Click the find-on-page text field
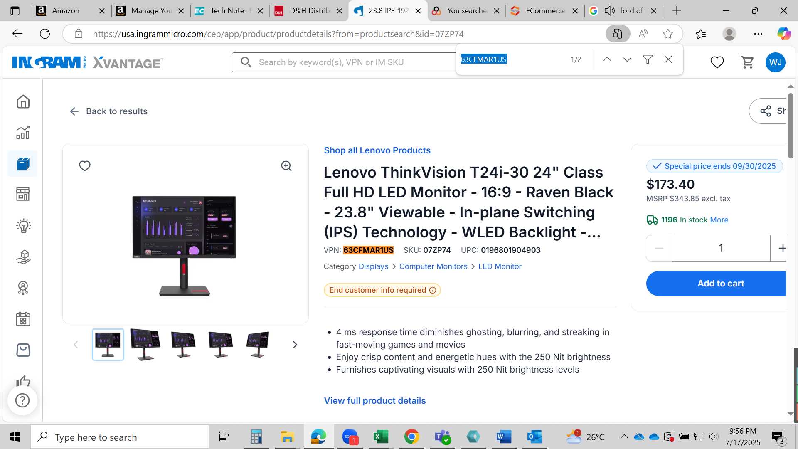 512,59
